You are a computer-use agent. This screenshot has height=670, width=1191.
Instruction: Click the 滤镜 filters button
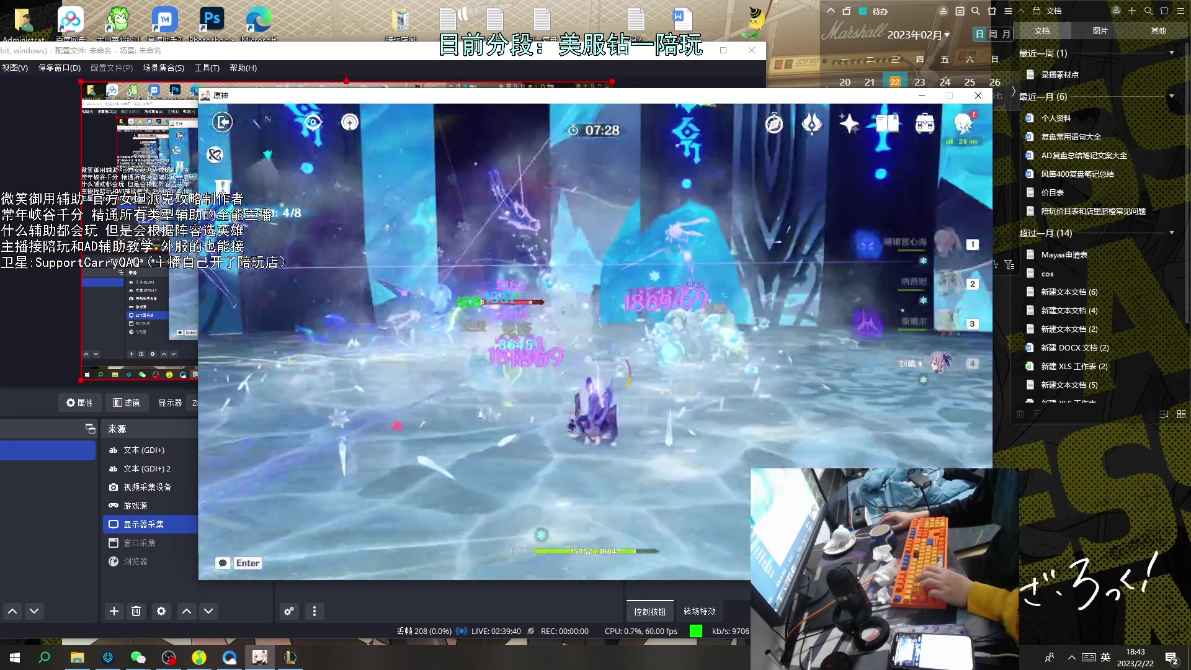(127, 403)
